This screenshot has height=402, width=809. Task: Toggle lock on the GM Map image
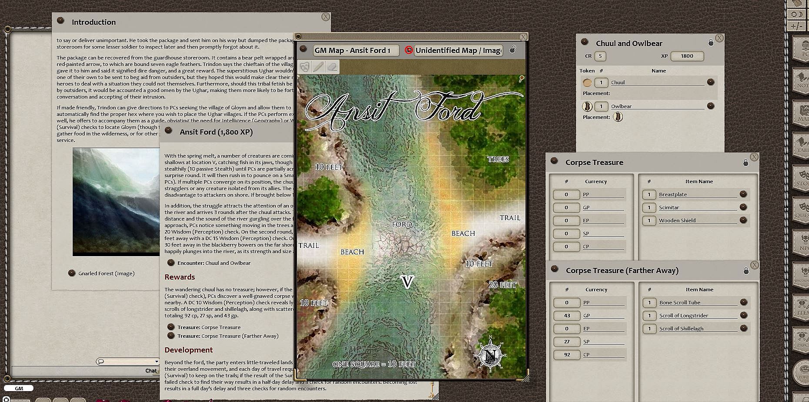tap(513, 49)
